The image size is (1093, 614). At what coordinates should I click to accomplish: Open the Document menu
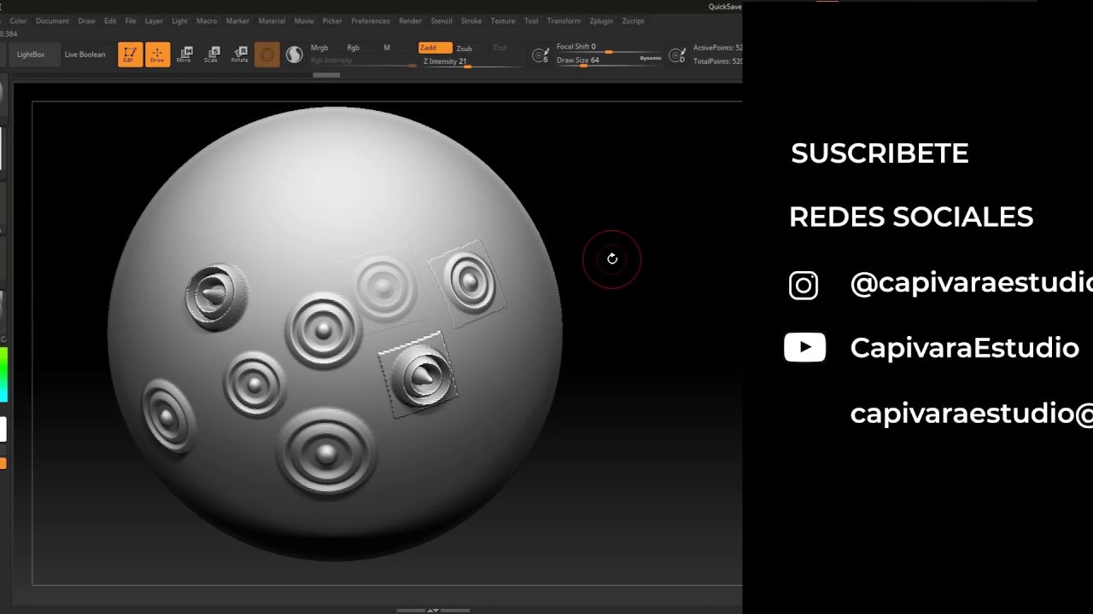[52, 20]
